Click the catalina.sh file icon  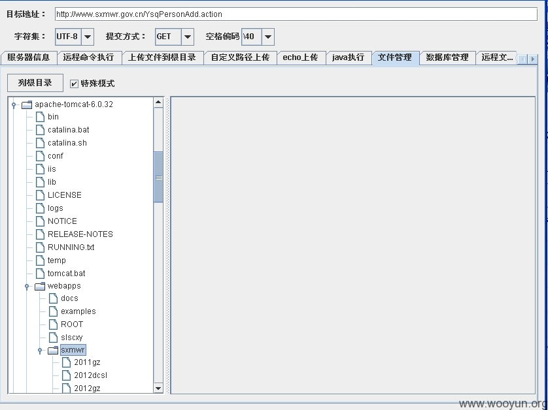pos(40,143)
